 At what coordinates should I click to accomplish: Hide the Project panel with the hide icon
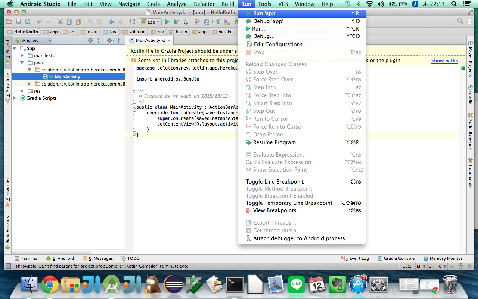point(120,40)
